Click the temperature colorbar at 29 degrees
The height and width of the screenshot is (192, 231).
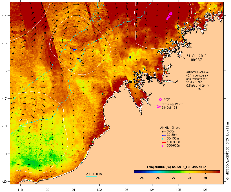[x=205, y=172]
